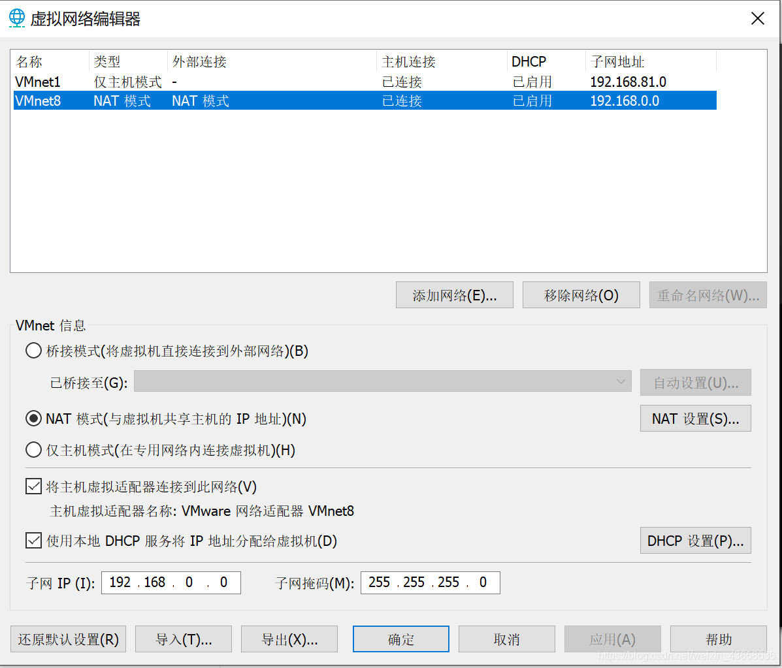Image resolution: width=782 pixels, height=668 pixels.
Task: Open the 已桥接至 dropdown
Action: point(383,381)
